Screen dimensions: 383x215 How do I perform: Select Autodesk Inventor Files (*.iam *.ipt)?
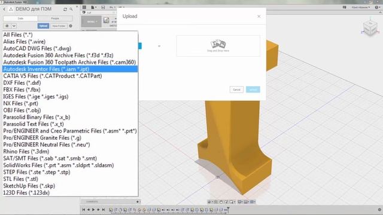(x=70, y=69)
